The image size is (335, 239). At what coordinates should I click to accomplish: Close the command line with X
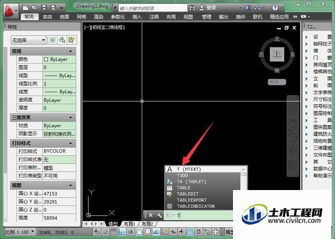point(151,215)
